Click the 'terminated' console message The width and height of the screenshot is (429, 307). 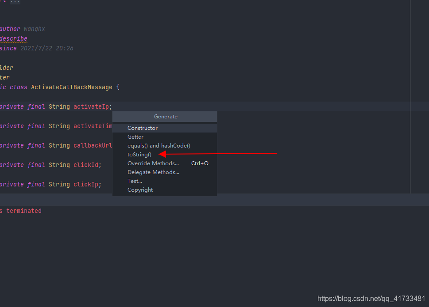[24, 211]
